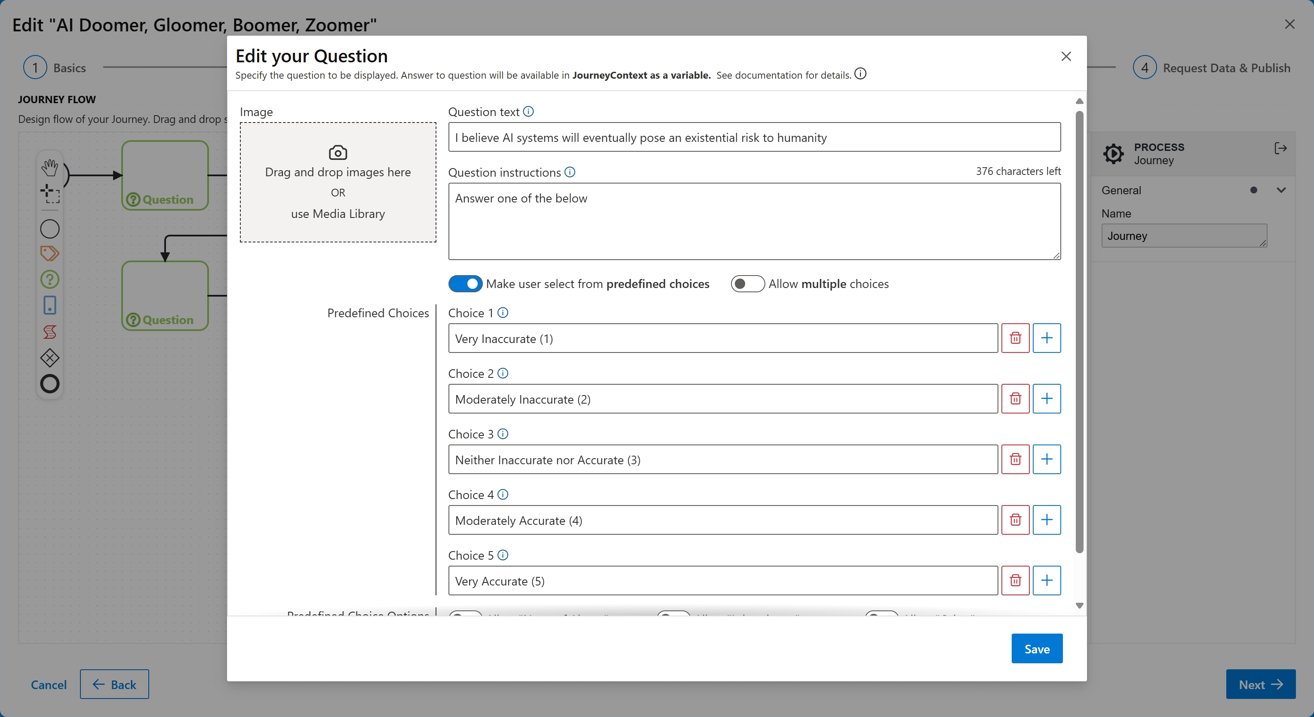The image size is (1314, 717).
Task: Click plus button beside Moderately Inaccurate choice
Action: (x=1047, y=399)
